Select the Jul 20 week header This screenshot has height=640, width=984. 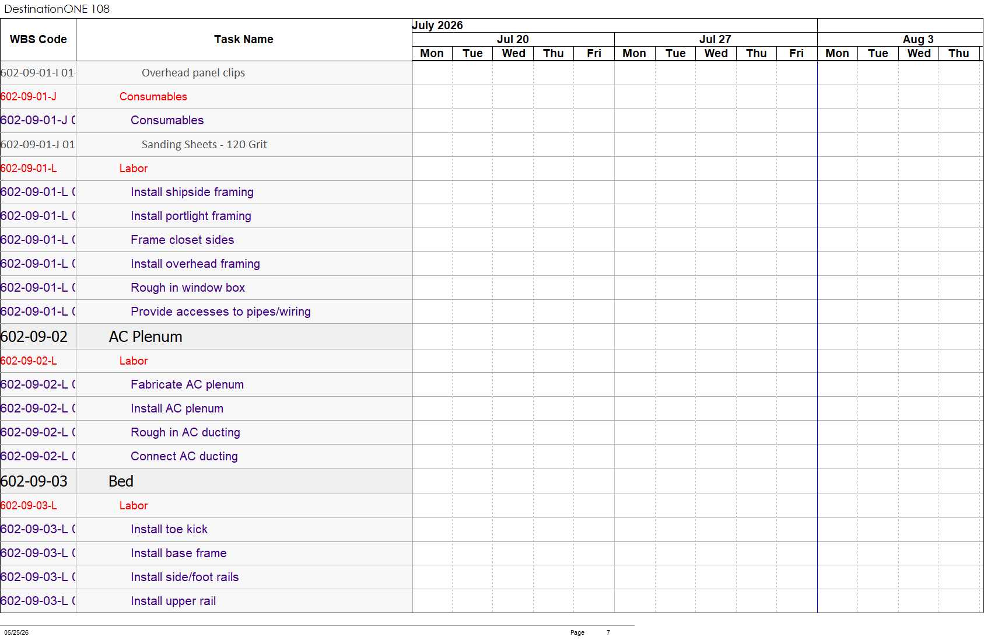coord(513,39)
